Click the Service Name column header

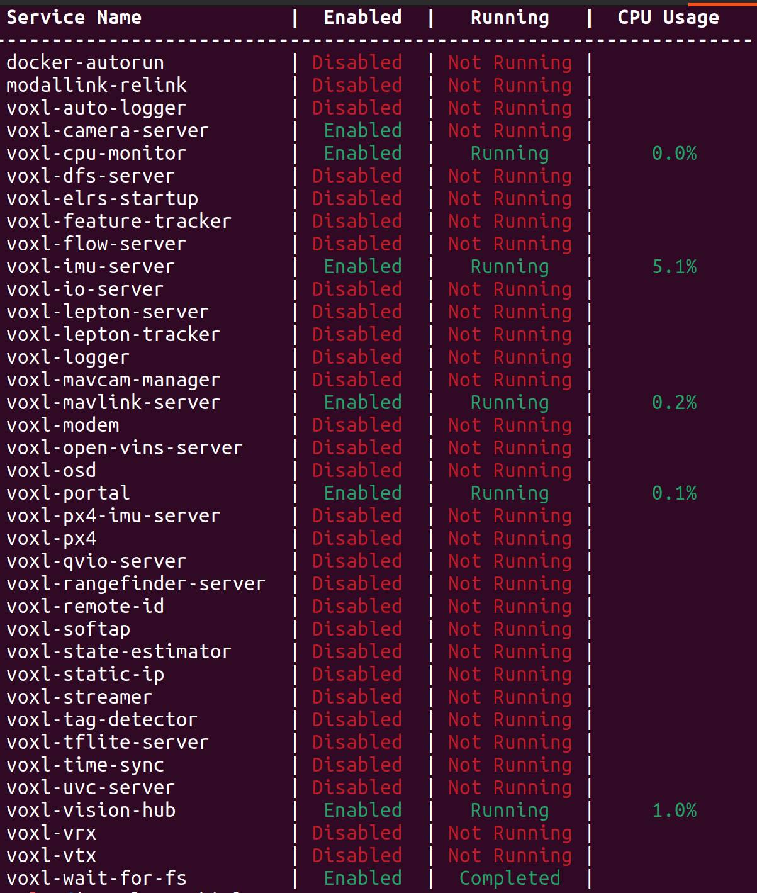pyautogui.click(x=74, y=18)
